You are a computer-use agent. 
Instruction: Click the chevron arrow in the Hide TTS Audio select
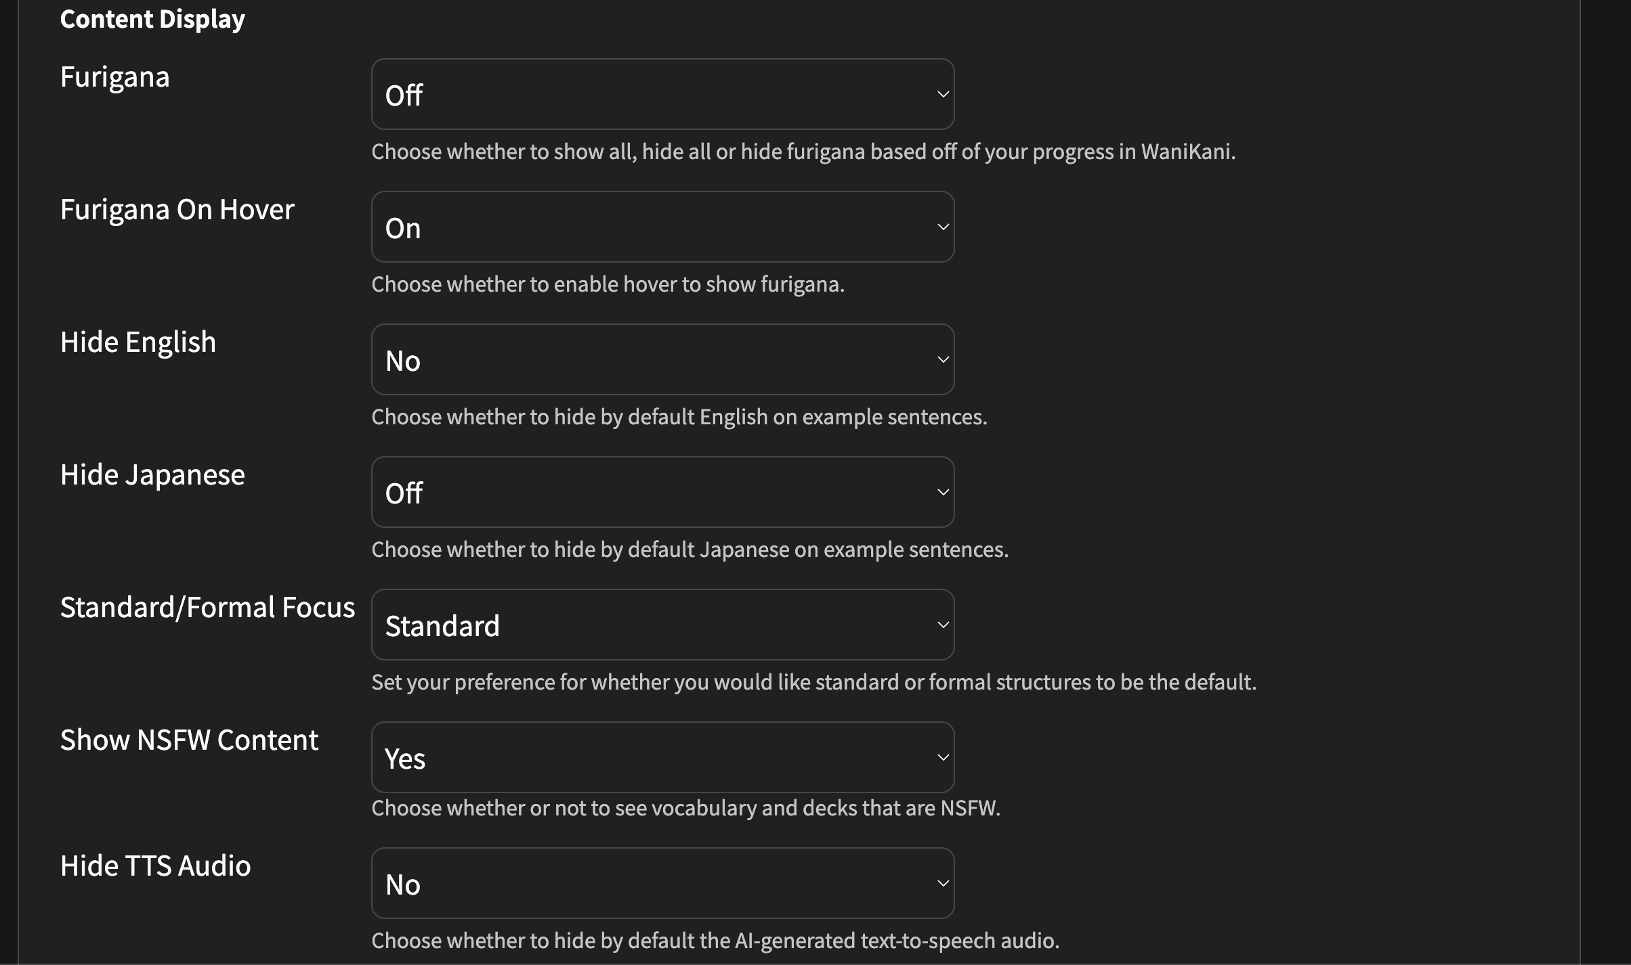pyautogui.click(x=943, y=883)
